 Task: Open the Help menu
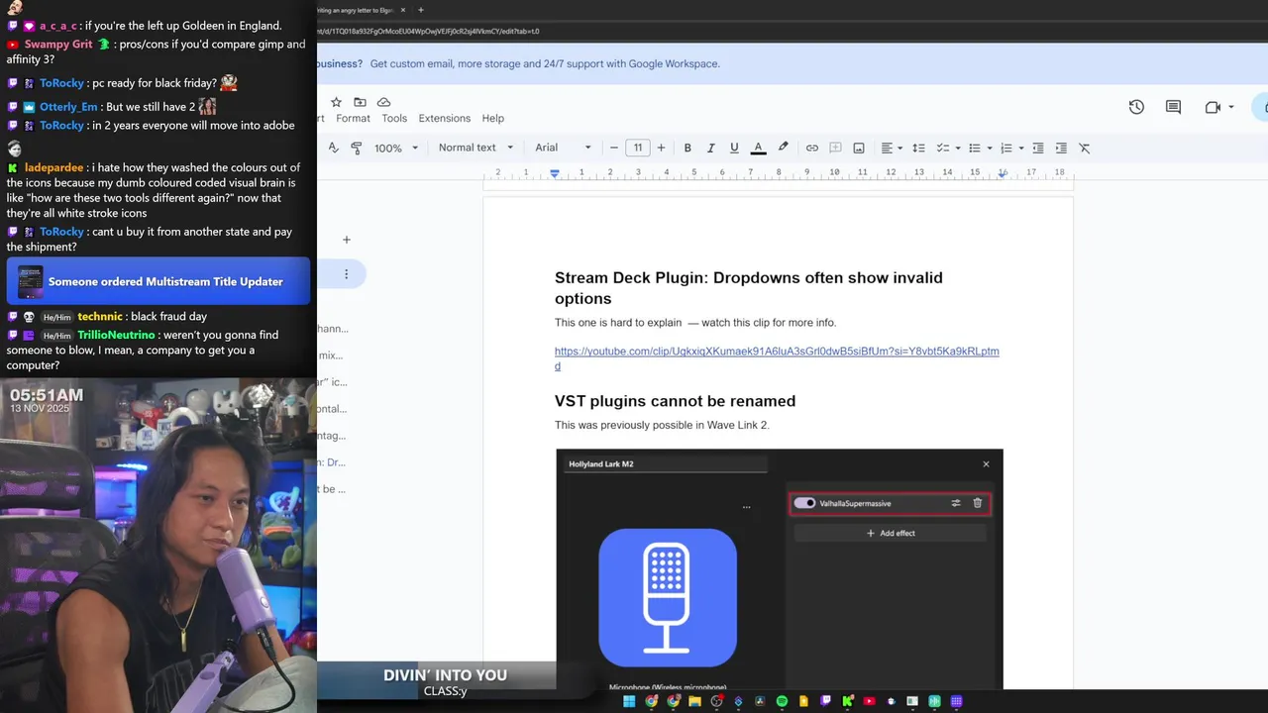[492, 118]
